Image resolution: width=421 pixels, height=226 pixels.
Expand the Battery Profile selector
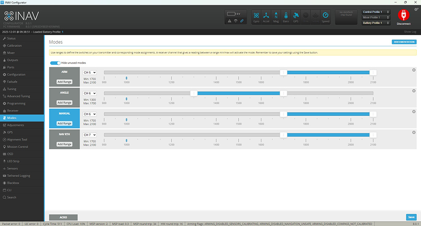[x=376, y=23]
